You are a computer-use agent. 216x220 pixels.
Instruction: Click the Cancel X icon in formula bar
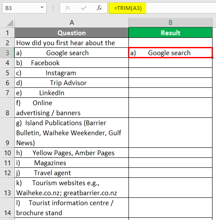click(x=68, y=8)
